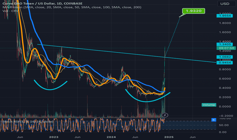Click the Curve DAO Token symbol title
The height and width of the screenshot is (140, 237).
42,3
